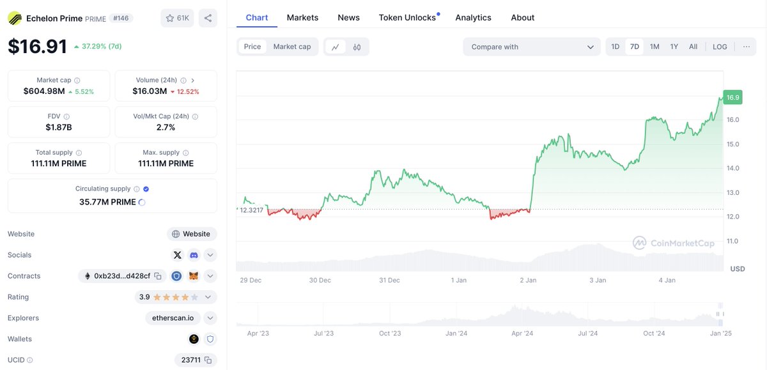Expand the etherscan.io Explorers chevron
The image size is (767, 370).
[x=210, y=318]
